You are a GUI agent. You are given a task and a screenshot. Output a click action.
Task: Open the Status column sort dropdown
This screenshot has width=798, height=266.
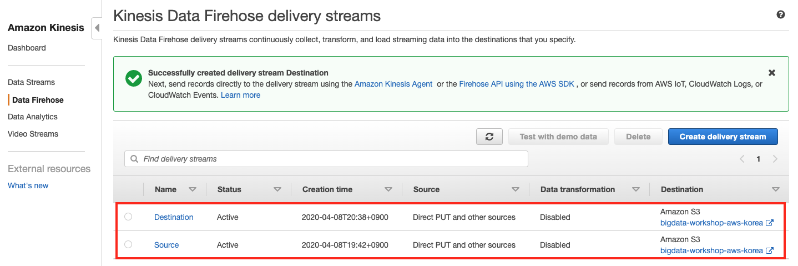click(277, 189)
